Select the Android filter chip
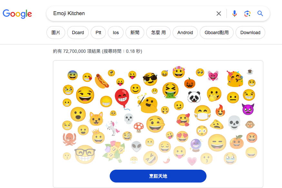 point(185,33)
